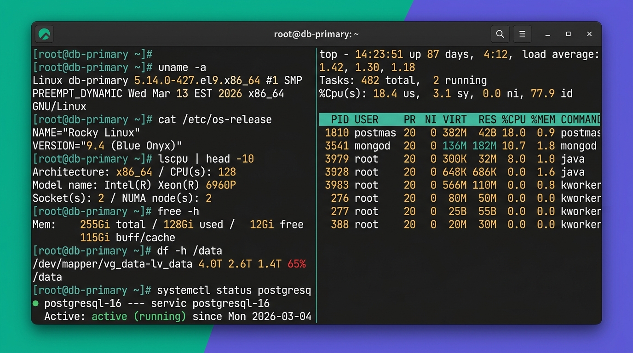Click the Socket(s) / NUMA node(s) line
633x353 pixels.
click(x=122, y=199)
